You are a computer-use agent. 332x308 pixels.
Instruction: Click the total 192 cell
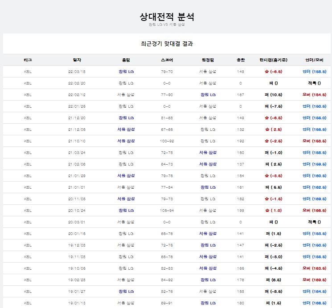click(241, 141)
